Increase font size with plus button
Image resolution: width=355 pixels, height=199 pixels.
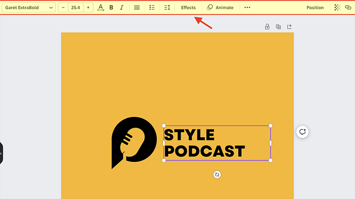tap(88, 8)
